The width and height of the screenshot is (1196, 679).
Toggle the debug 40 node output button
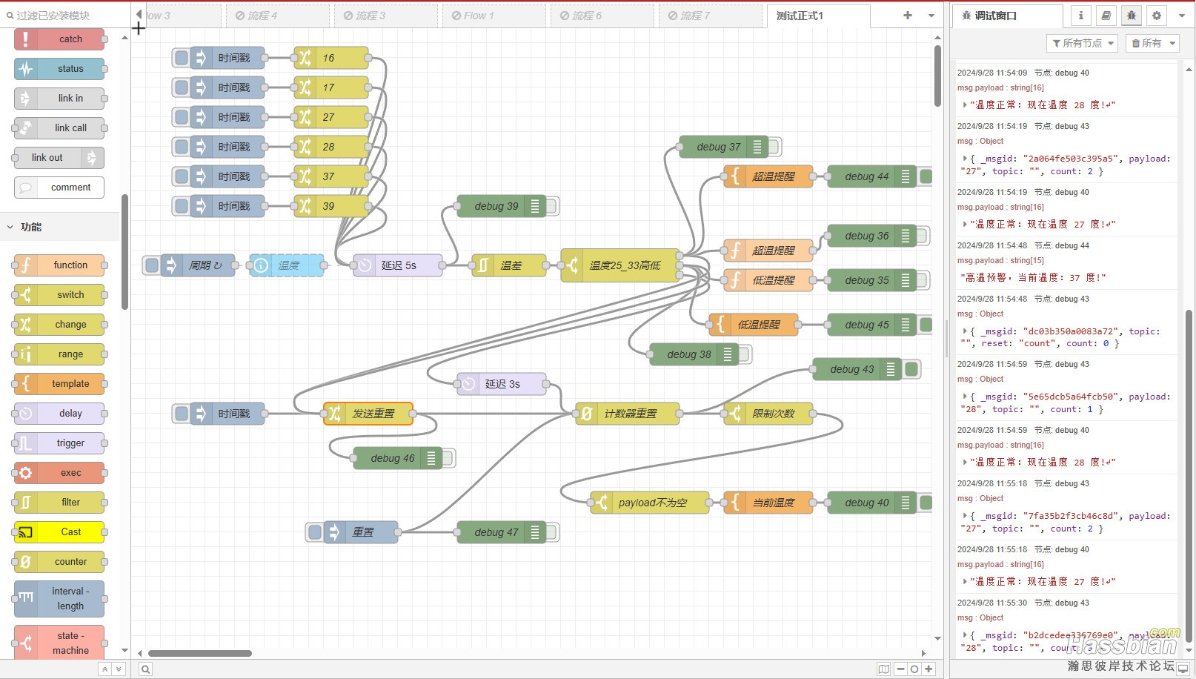(x=925, y=503)
